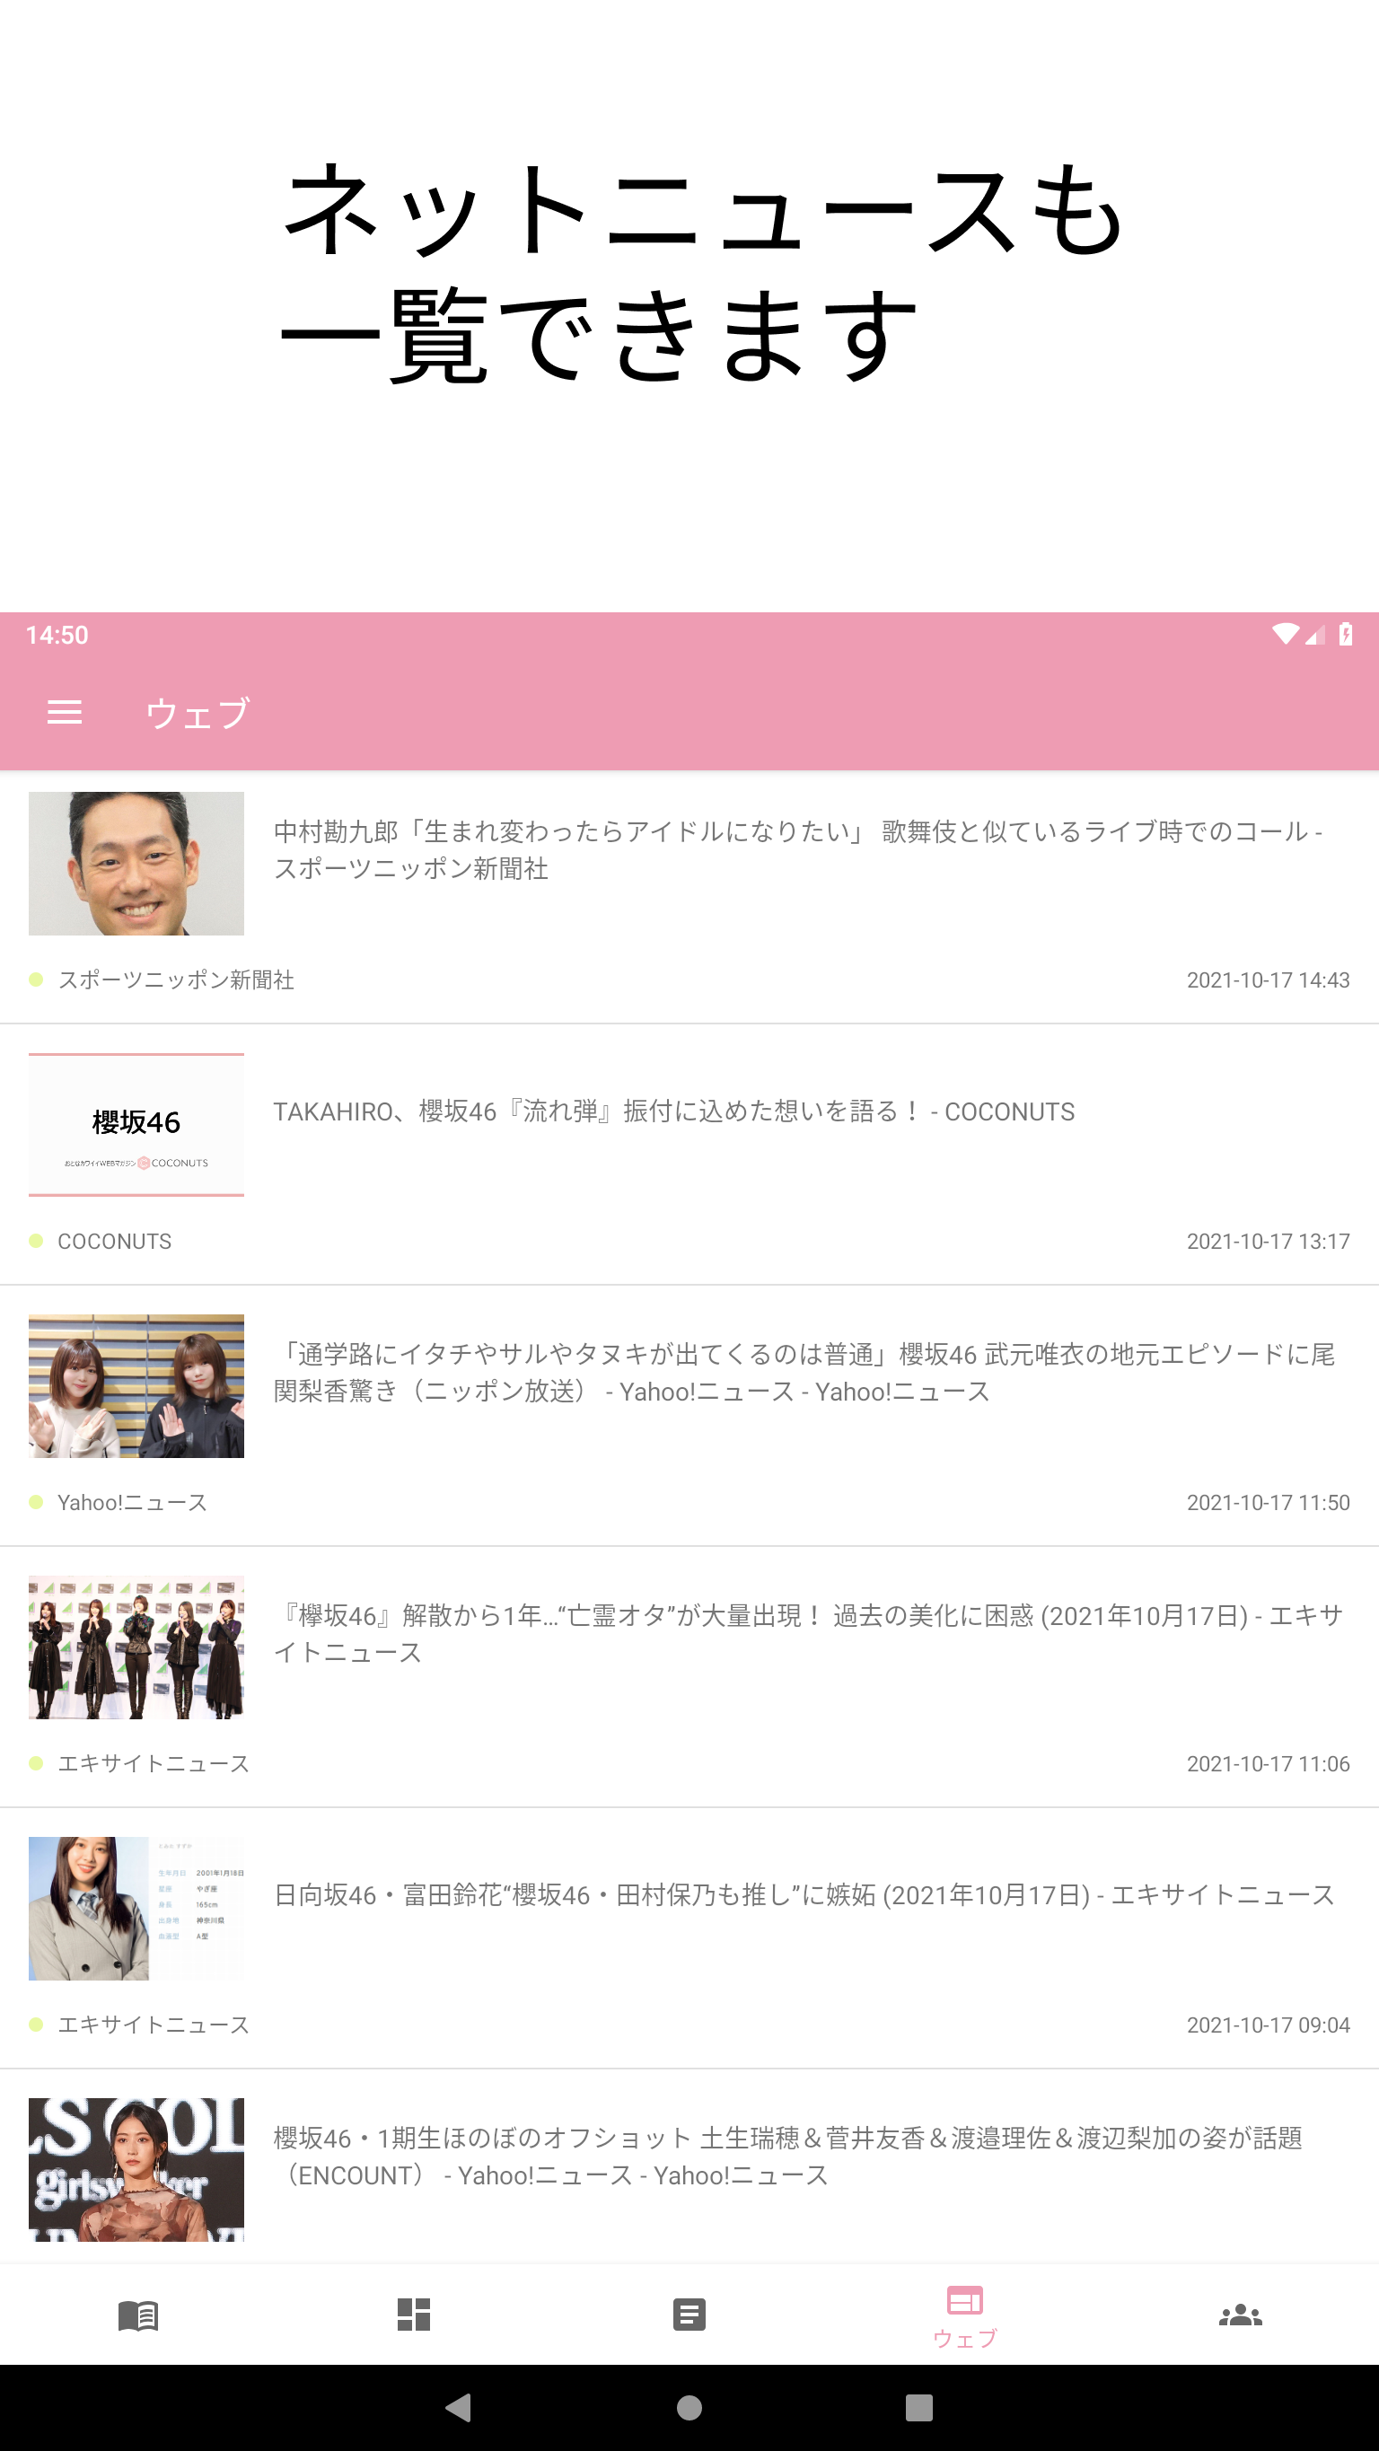
Task: Click the 14:50 clock in status bar
Action: [x=57, y=635]
